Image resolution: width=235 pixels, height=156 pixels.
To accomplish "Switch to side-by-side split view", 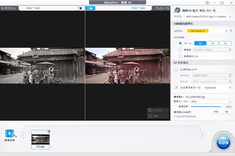I will pyautogui.click(x=90, y=8).
